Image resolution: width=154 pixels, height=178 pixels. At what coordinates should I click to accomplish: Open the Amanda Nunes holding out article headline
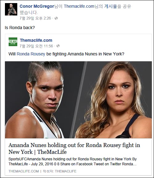pyautogui.click(x=74, y=149)
